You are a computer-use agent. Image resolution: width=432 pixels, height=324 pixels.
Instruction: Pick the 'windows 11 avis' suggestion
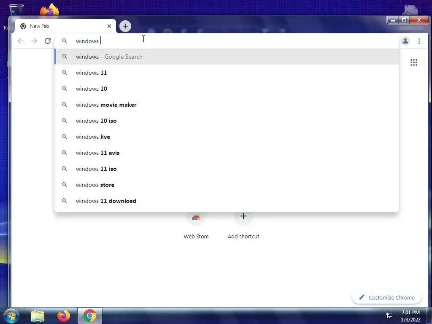coord(227,153)
